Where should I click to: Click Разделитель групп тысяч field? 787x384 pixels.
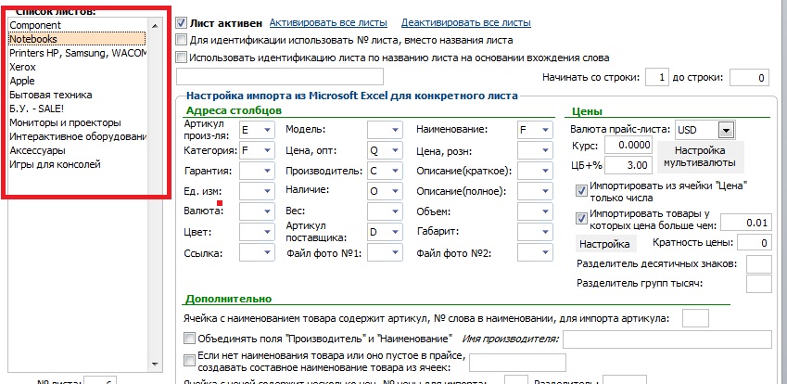[x=759, y=284]
